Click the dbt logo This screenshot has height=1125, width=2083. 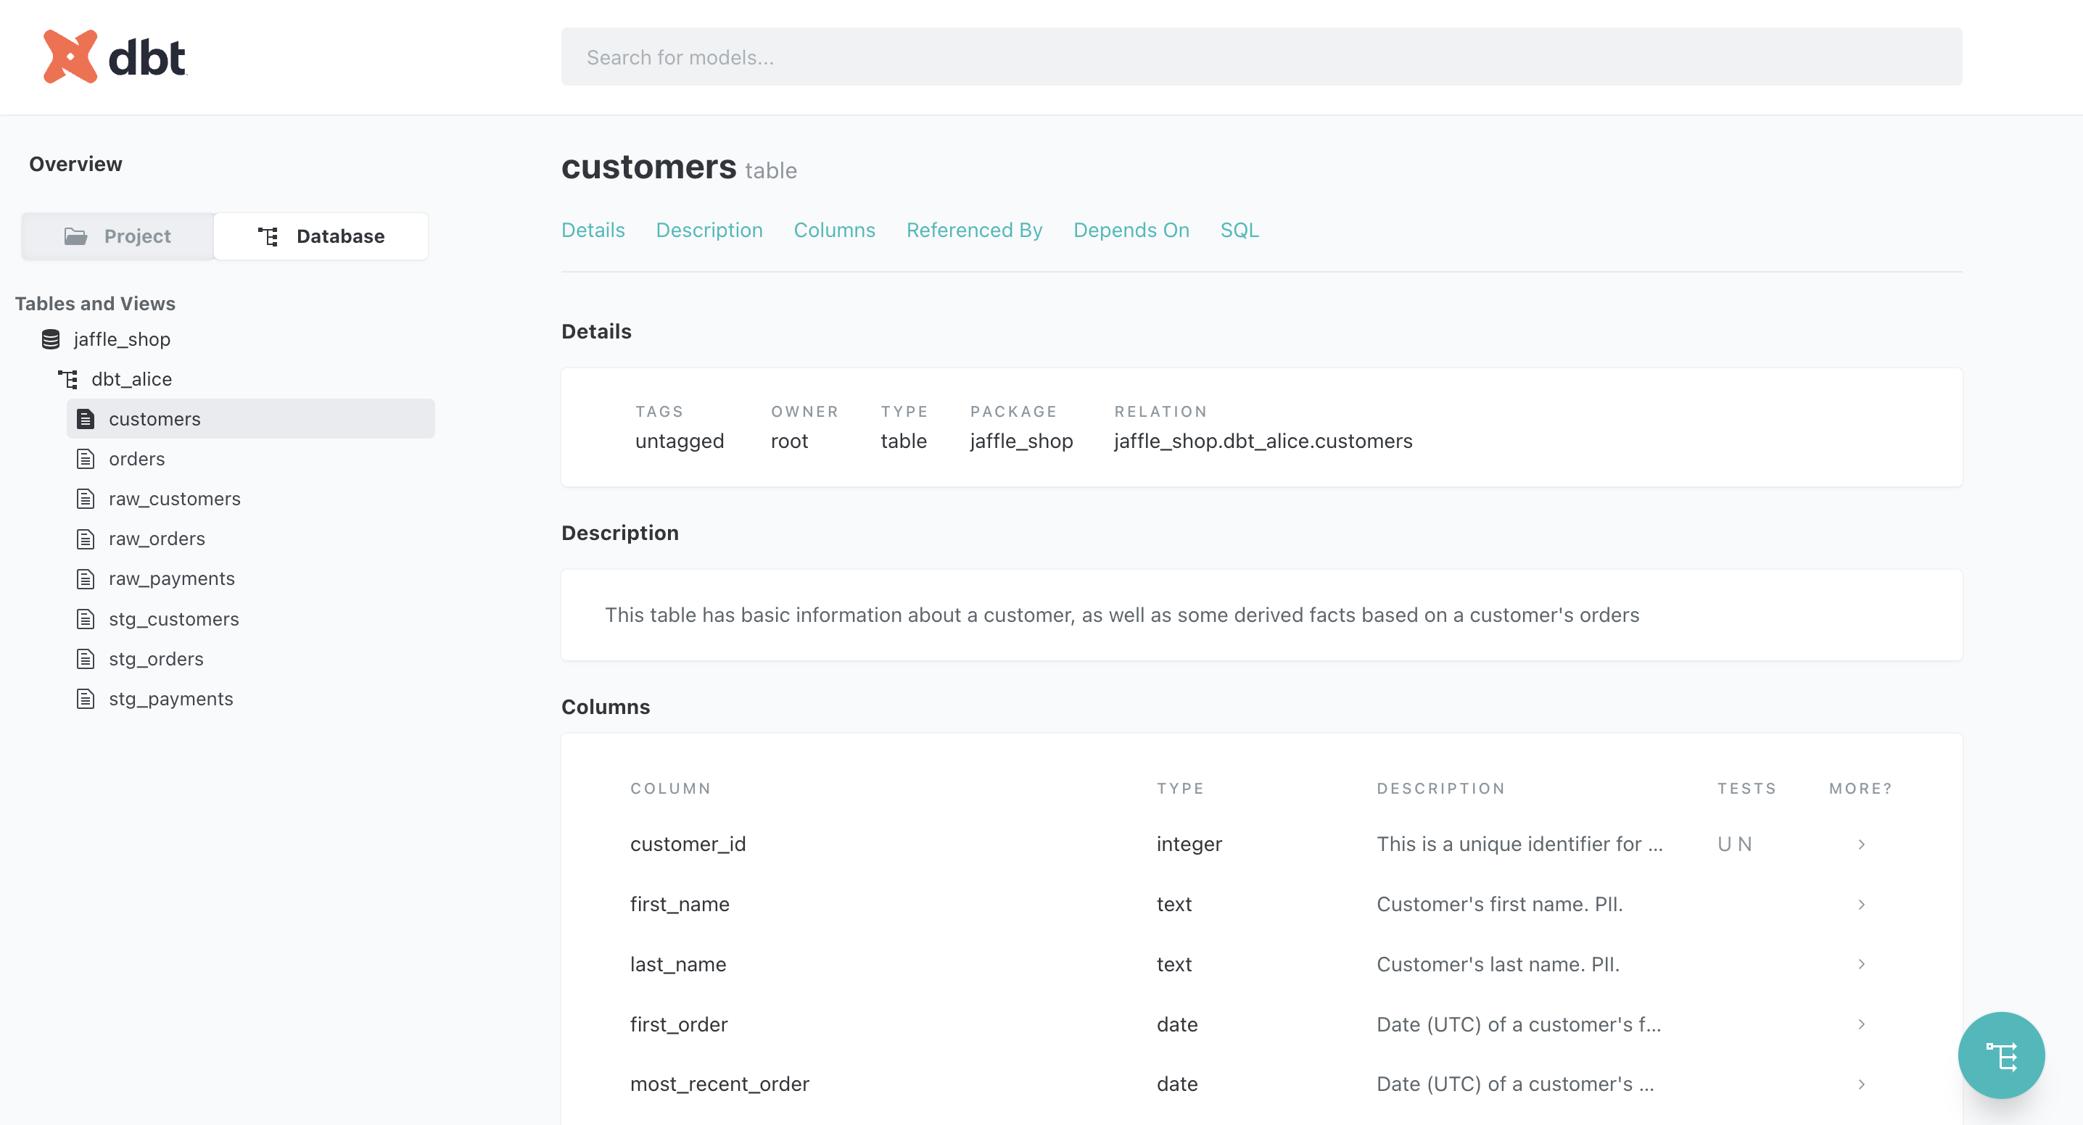pyautogui.click(x=115, y=57)
